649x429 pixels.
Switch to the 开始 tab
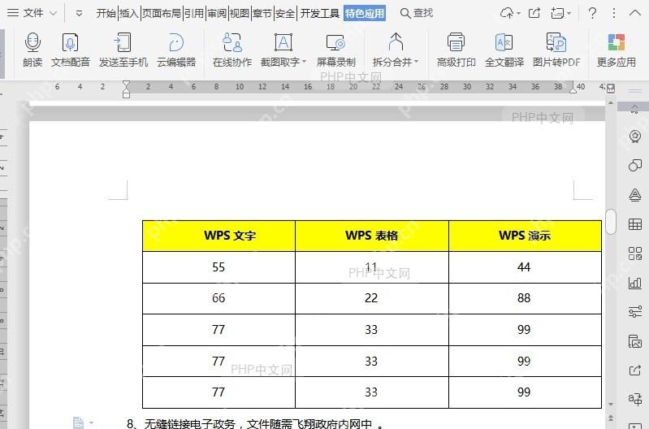[106, 14]
